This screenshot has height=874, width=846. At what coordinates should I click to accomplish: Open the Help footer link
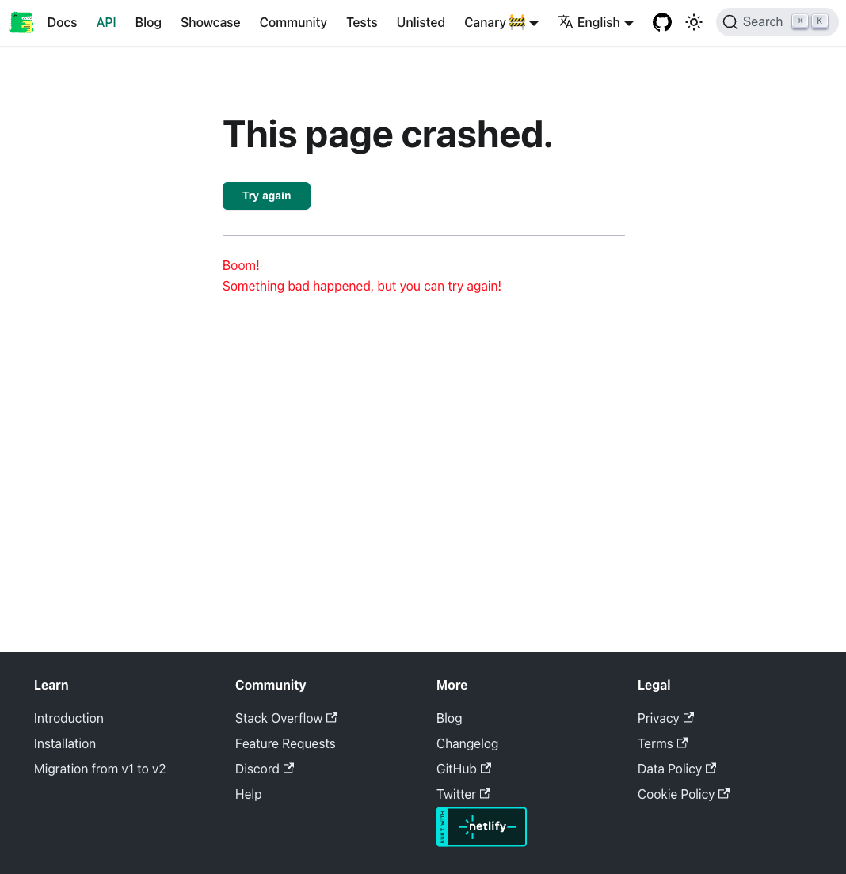248,794
